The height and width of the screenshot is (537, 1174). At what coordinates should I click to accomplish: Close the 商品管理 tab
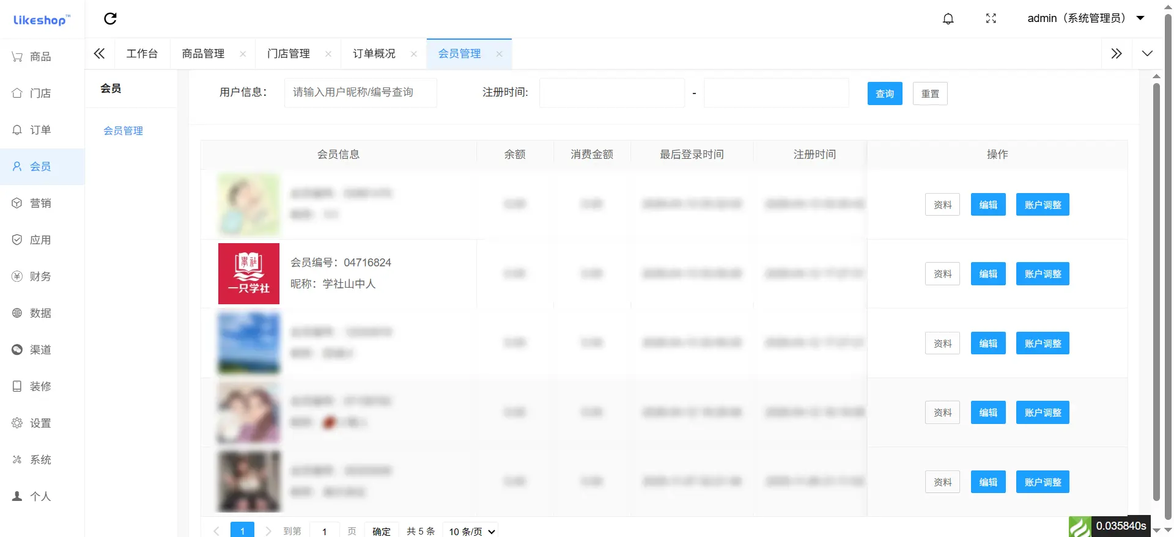coord(243,54)
